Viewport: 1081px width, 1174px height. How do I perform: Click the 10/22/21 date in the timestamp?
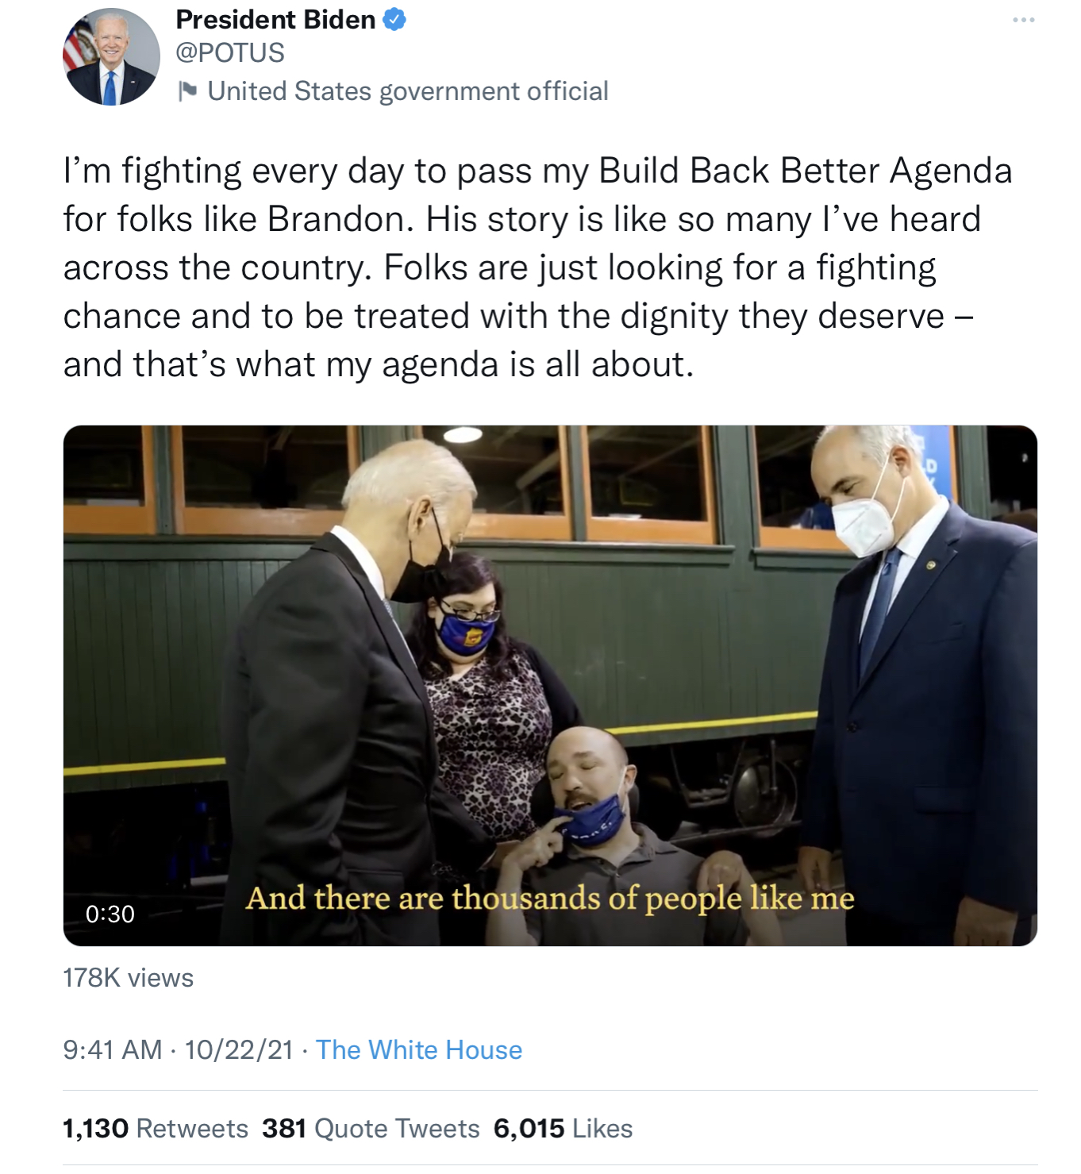coord(239,1049)
